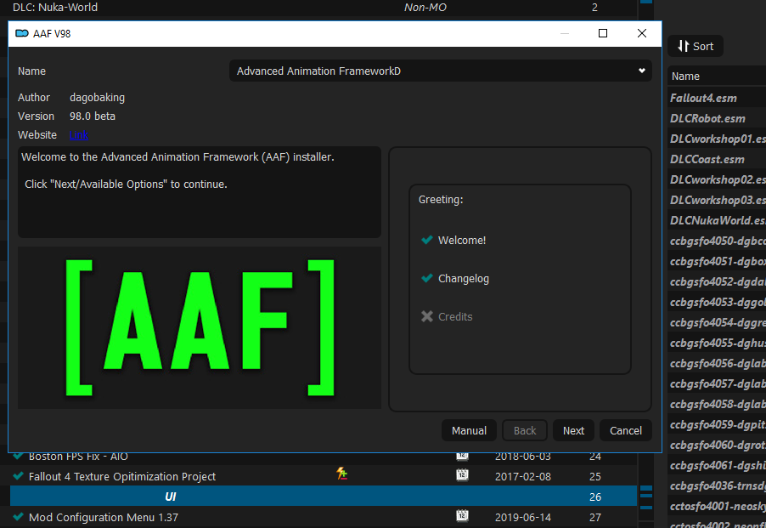Screen dimensions: 766x528
Task: Click the 2017-02-08 date cell
Action: click(523, 477)
